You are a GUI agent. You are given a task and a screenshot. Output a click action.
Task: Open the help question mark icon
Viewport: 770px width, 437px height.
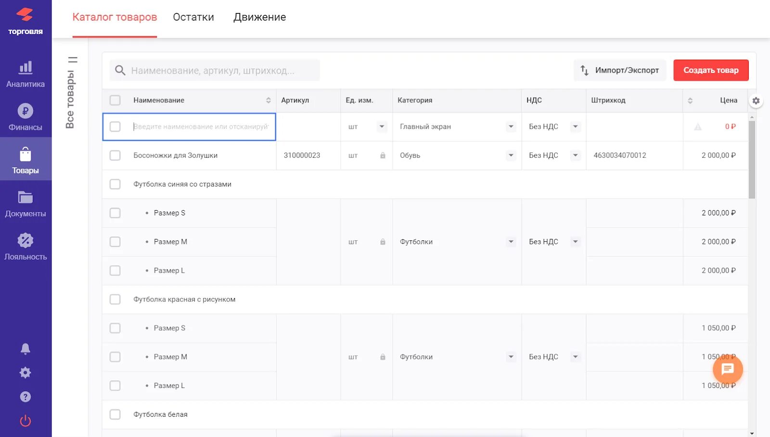[x=26, y=397]
